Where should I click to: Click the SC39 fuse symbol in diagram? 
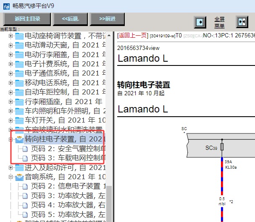(222, 147)
